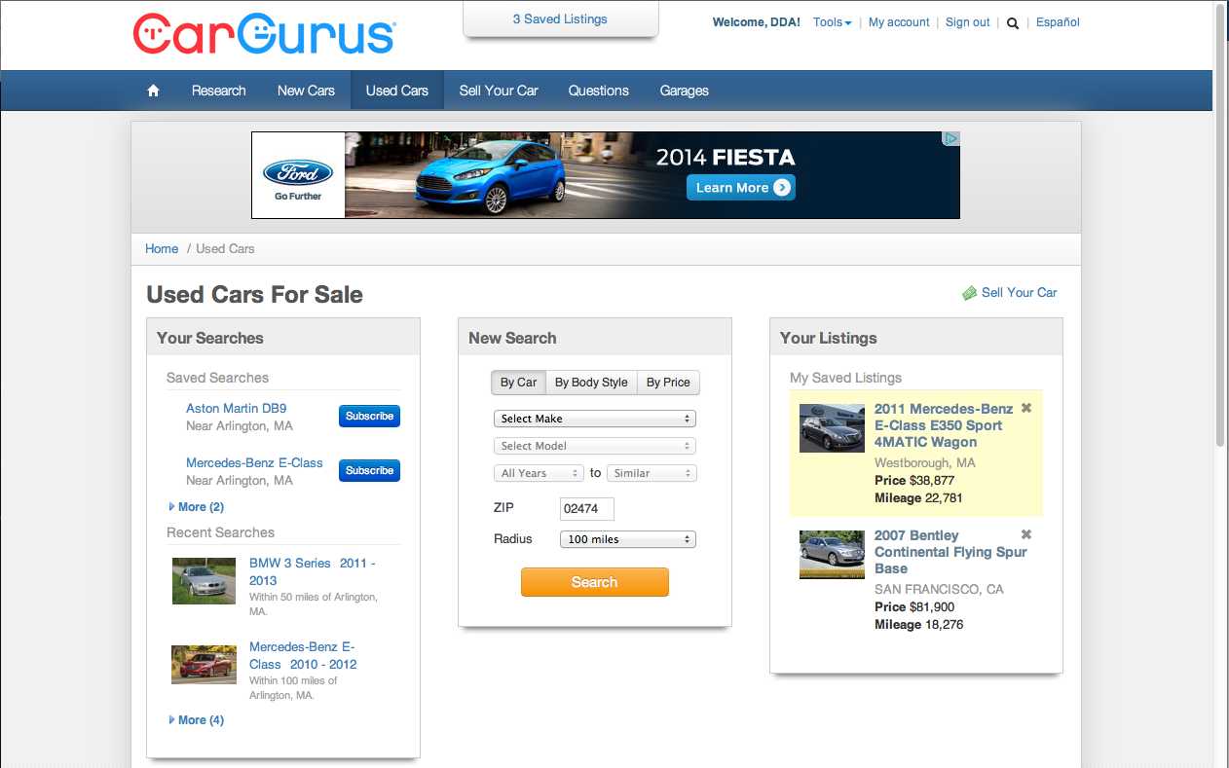Open the 3 Saved Listings tab

pos(560,19)
